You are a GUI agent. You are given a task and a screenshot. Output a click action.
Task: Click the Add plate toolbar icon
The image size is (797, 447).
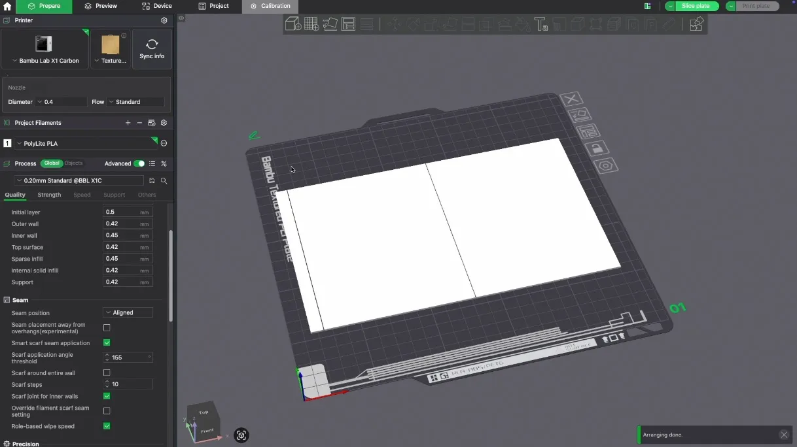(311, 25)
